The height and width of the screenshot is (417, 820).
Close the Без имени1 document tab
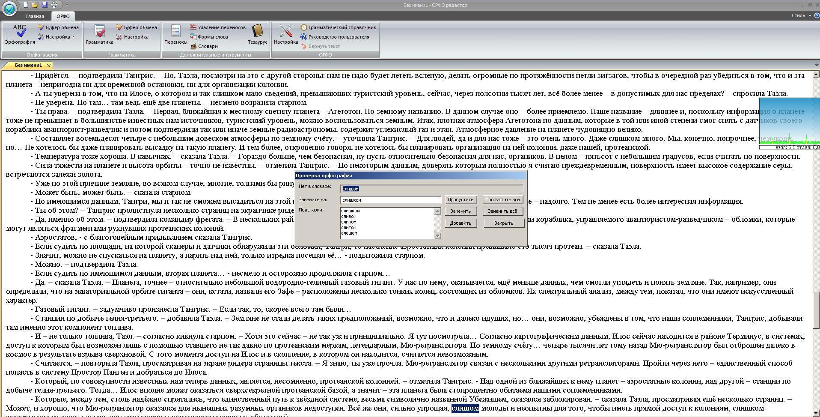click(49, 66)
